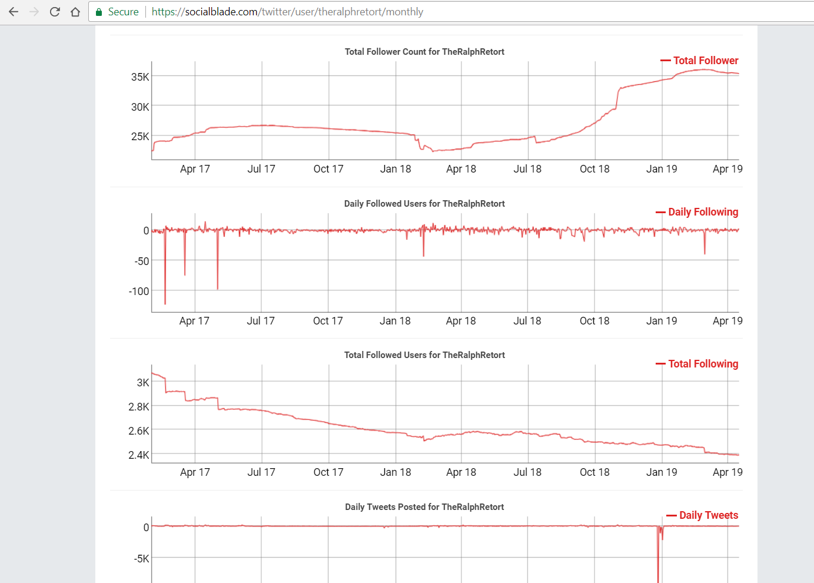This screenshot has height=583, width=814.
Task: Click the 25K axis label on follower chart
Action: (x=140, y=136)
